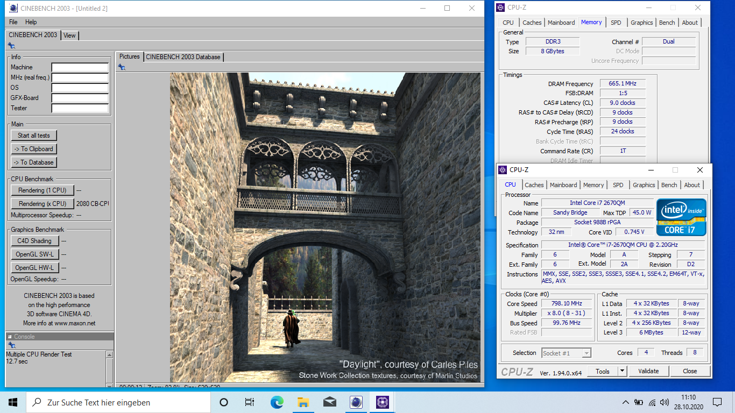Open CPU tab in back CPU-Z Memory window
The image size is (735, 413).
click(508, 23)
